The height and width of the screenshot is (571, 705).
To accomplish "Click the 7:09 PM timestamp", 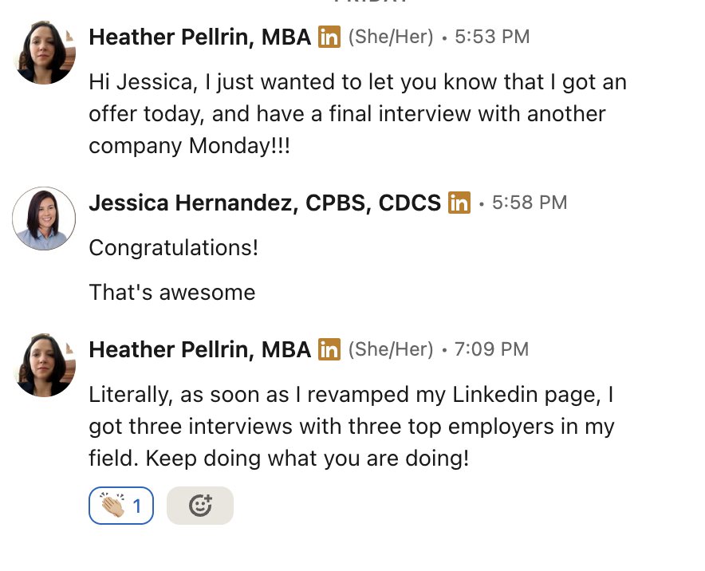I will (491, 349).
